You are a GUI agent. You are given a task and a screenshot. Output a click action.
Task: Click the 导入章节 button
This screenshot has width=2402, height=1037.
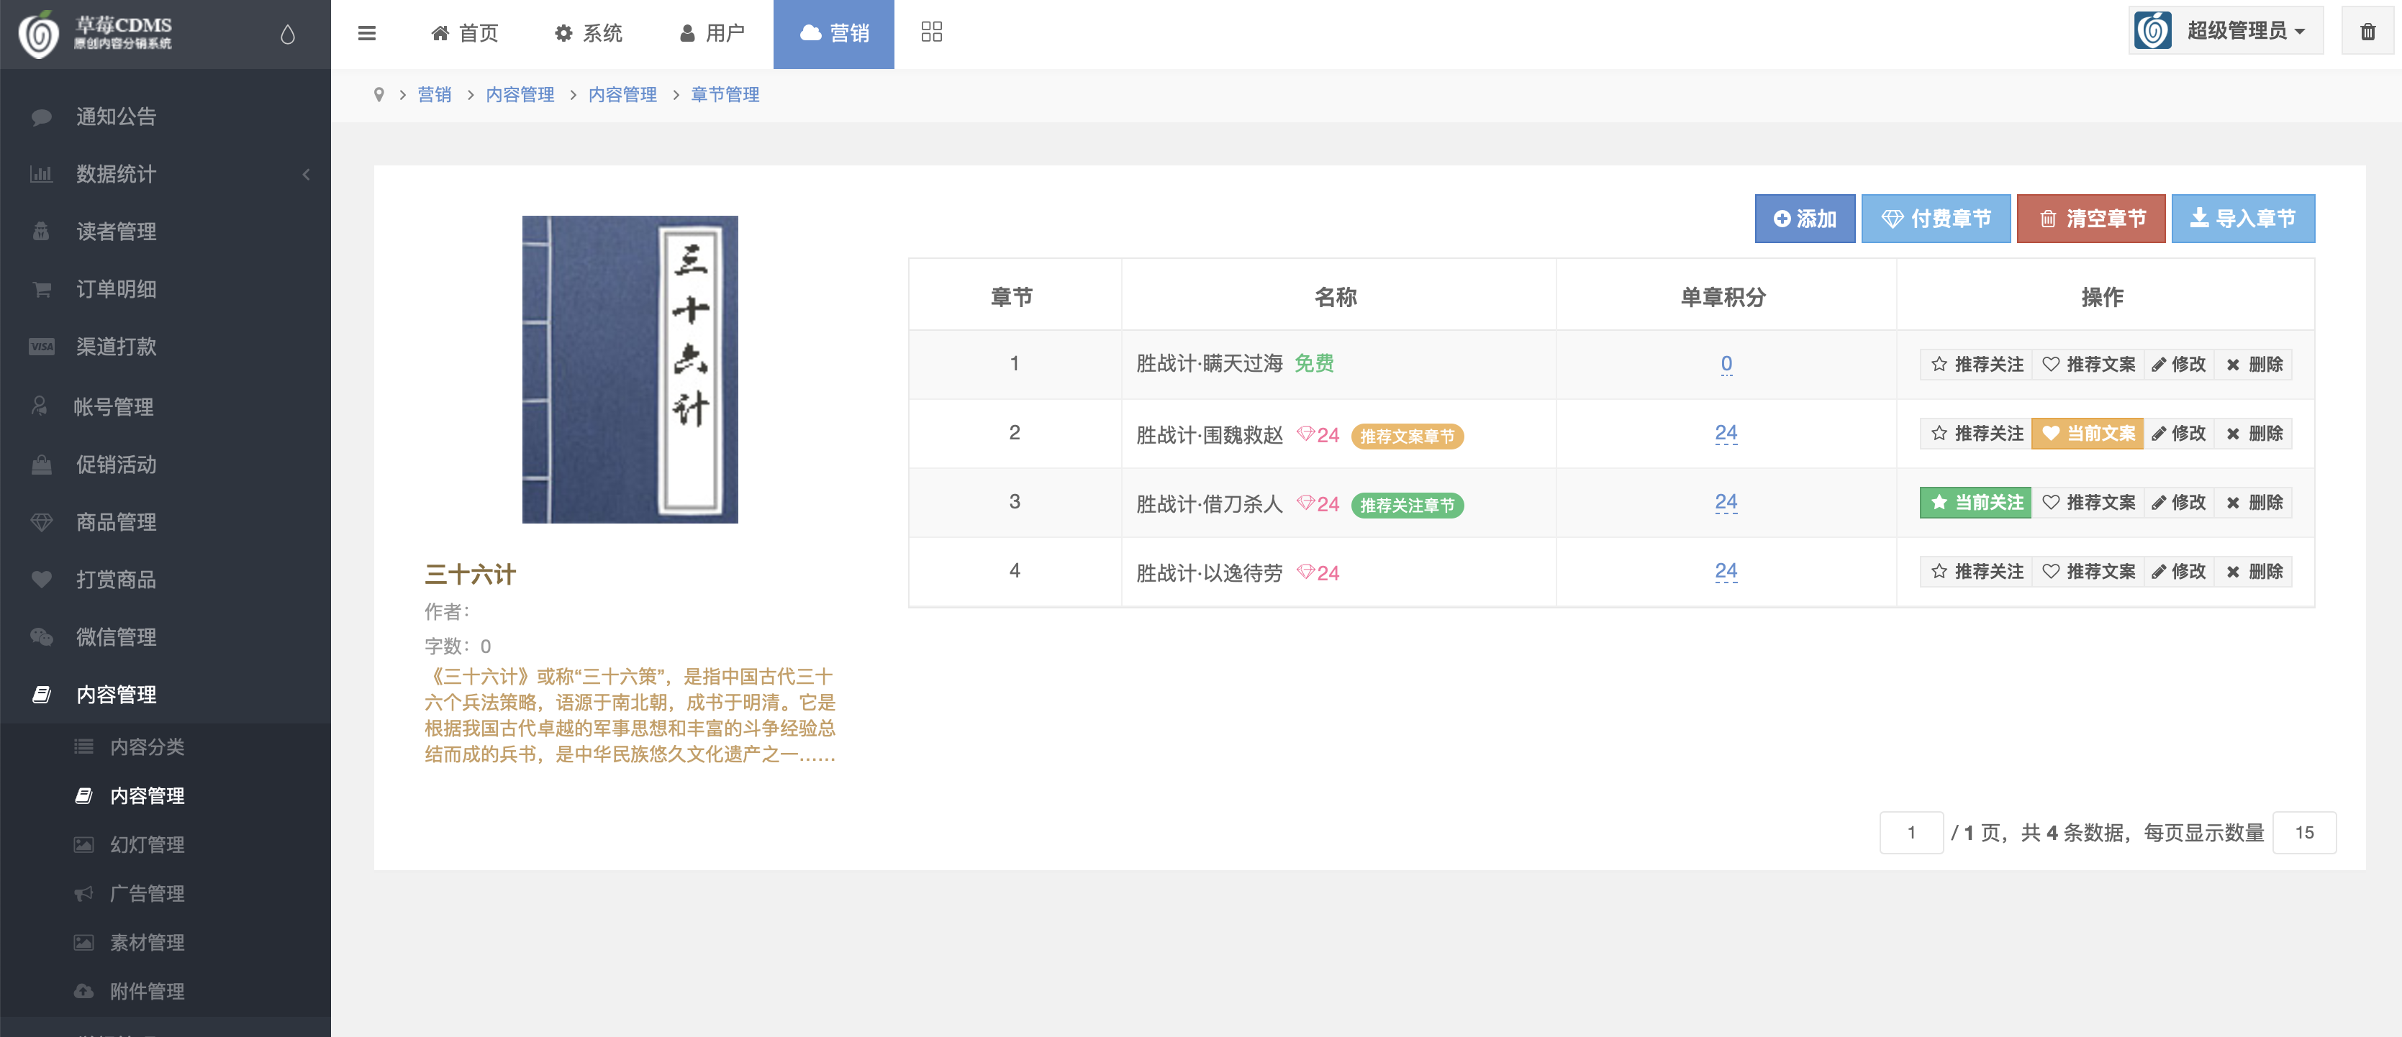[x=2244, y=219]
